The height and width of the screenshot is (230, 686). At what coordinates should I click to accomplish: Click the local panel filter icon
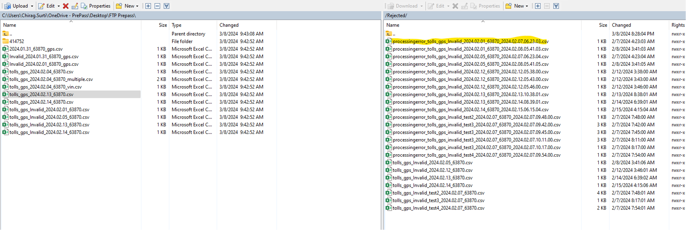tap(166, 6)
